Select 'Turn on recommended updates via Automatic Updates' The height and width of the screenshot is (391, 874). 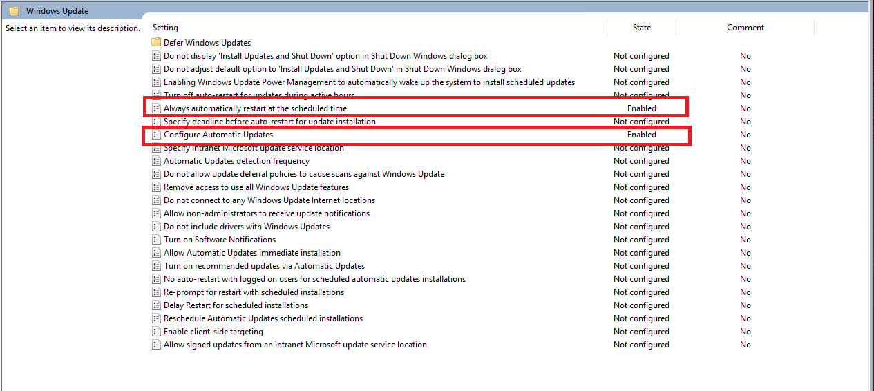[264, 266]
